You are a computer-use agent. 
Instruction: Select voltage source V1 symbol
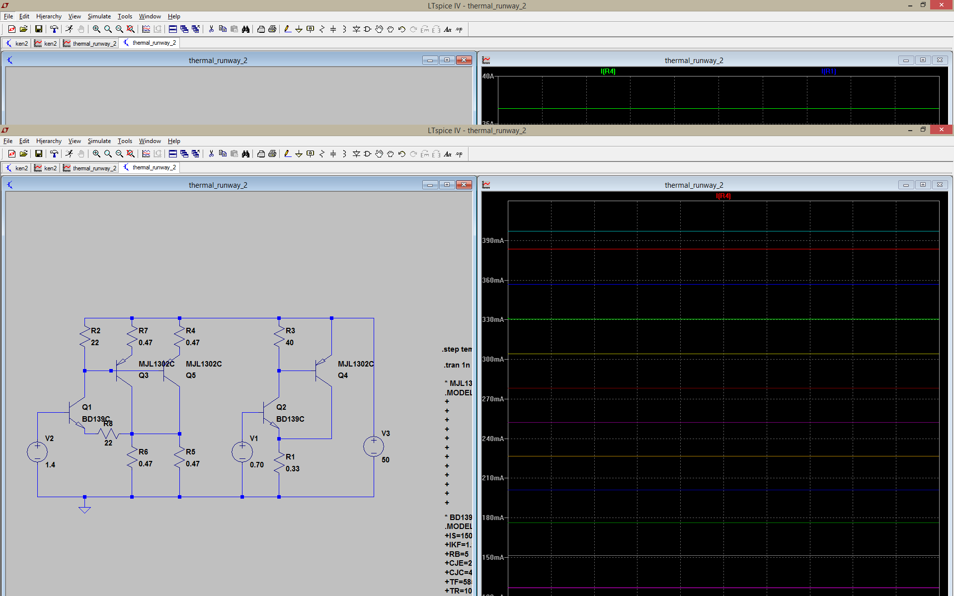[x=242, y=452]
